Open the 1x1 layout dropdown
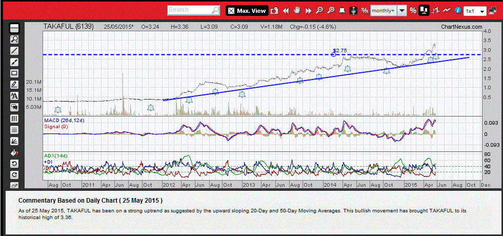This screenshot has width=503, height=236. [x=474, y=11]
